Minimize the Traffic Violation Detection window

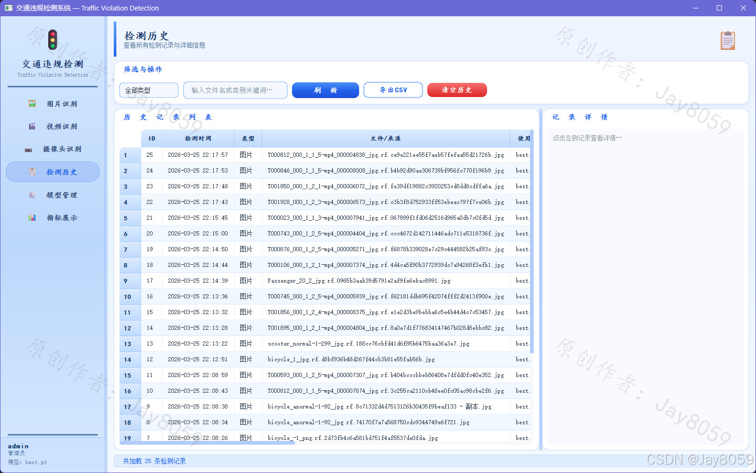(x=696, y=8)
